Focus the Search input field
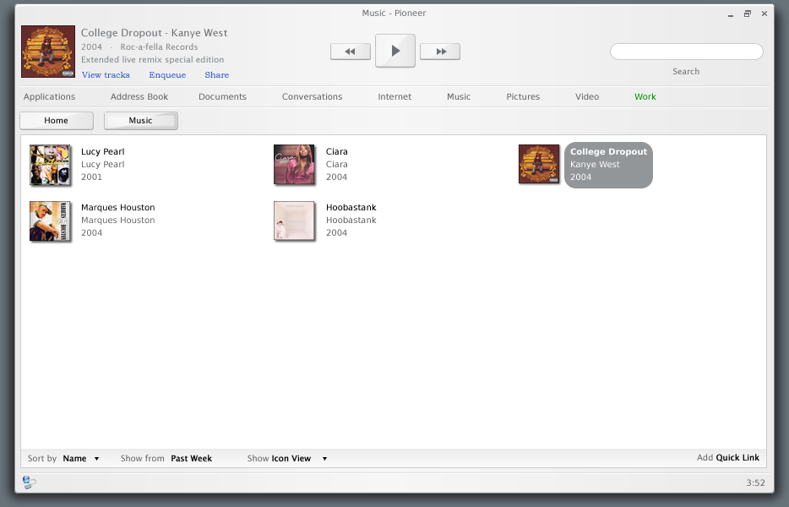The image size is (789, 507). tap(686, 52)
